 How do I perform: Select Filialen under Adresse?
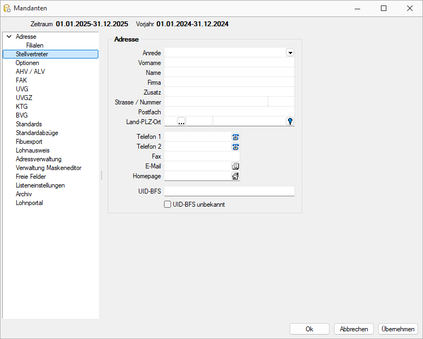[x=35, y=45]
